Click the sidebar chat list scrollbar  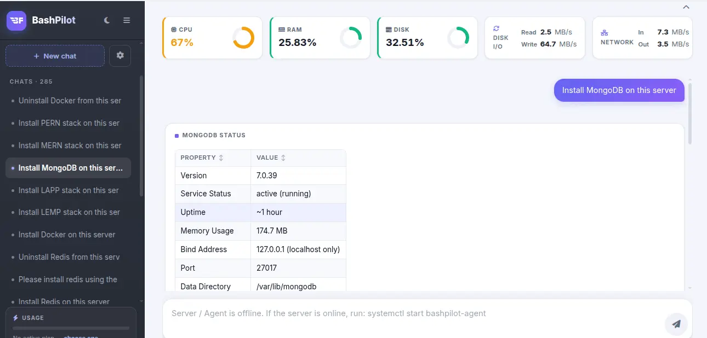(x=141, y=137)
